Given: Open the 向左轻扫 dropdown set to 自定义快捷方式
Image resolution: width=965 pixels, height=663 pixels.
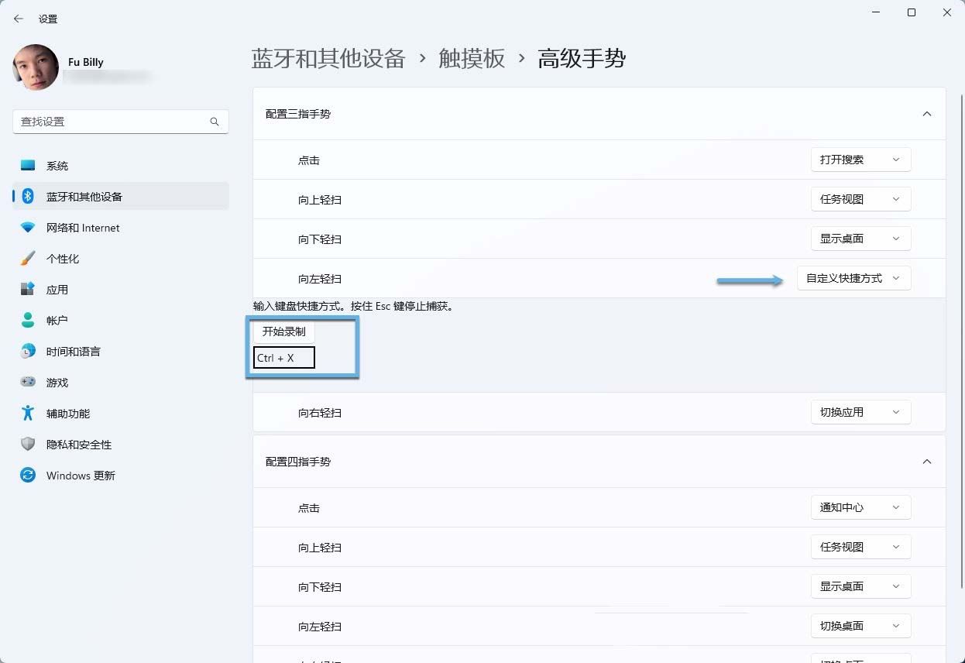Looking at the screenshot, I should tap(853, 278).
